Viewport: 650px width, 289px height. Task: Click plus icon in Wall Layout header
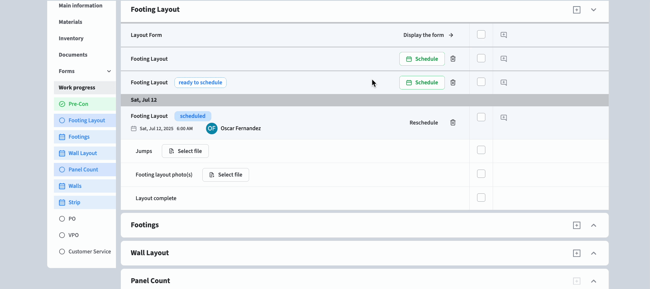[x=577, y=253]
